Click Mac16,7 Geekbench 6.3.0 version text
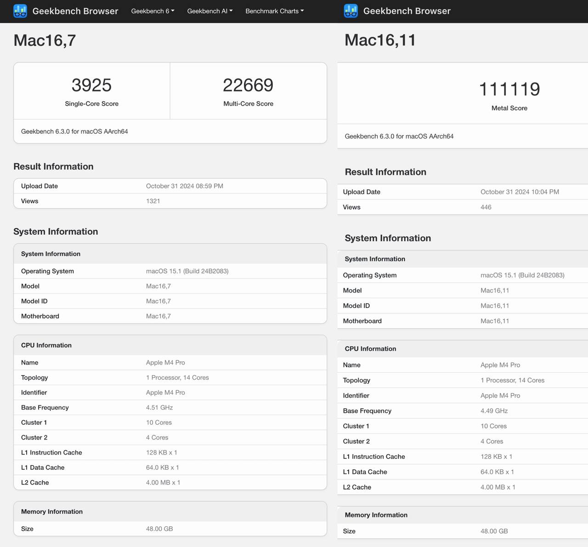This screenshot has height=547, width=588. click(74, 131)
